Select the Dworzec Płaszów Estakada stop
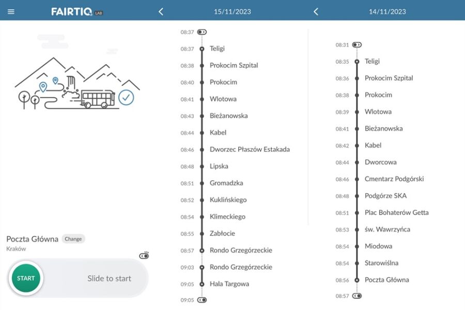 point(250,149)
